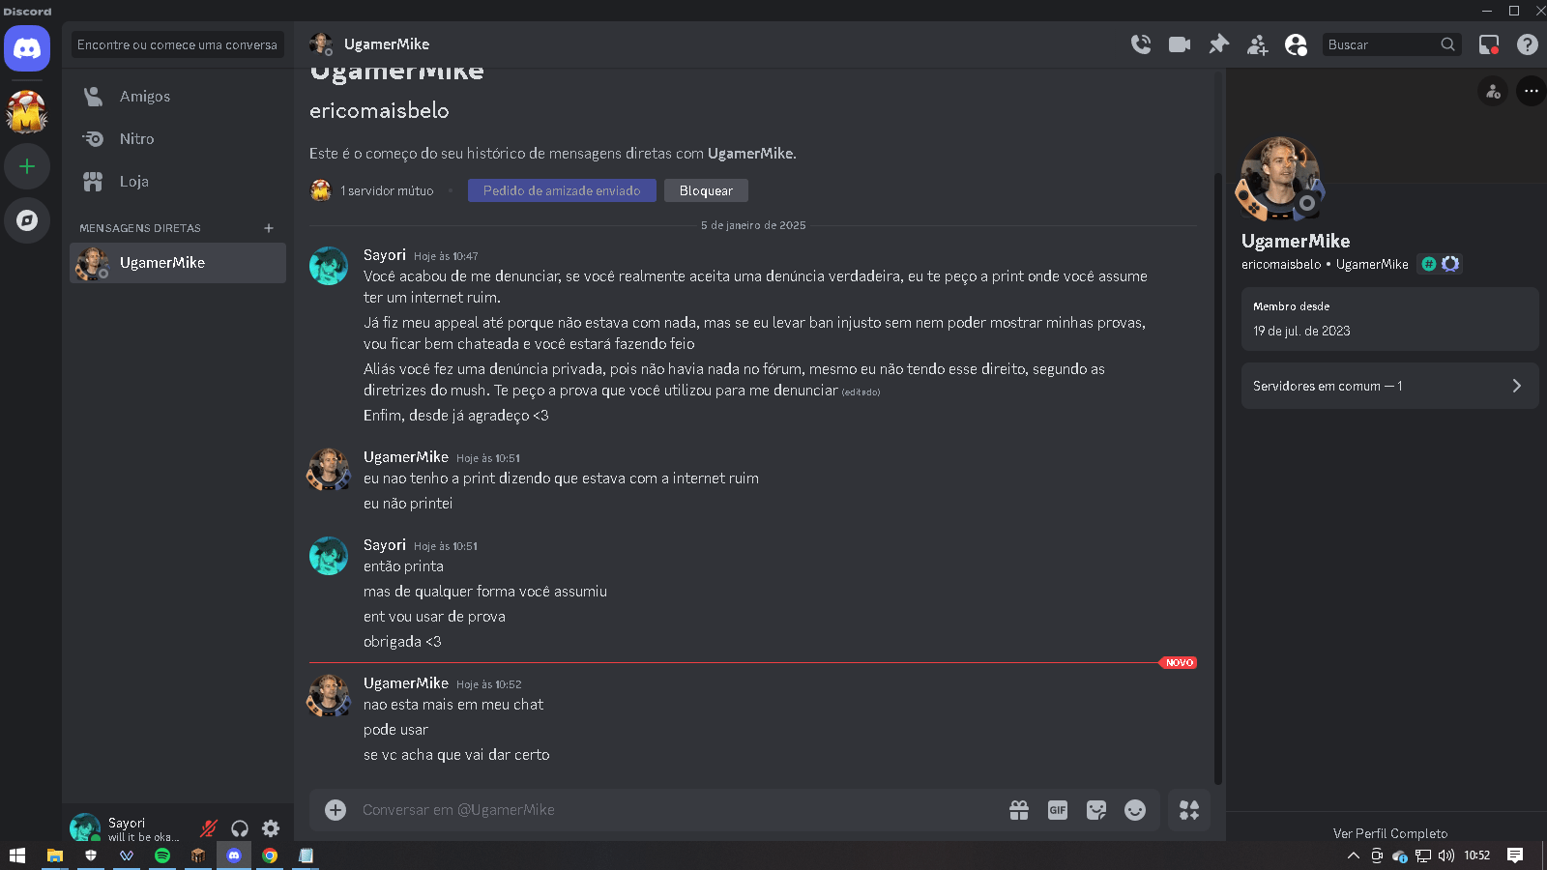Image resolution: width=1547 pixels, height=870 pixels.
Task: Open the apps launcher in chat bar
Action: [x=1189, y=810]
